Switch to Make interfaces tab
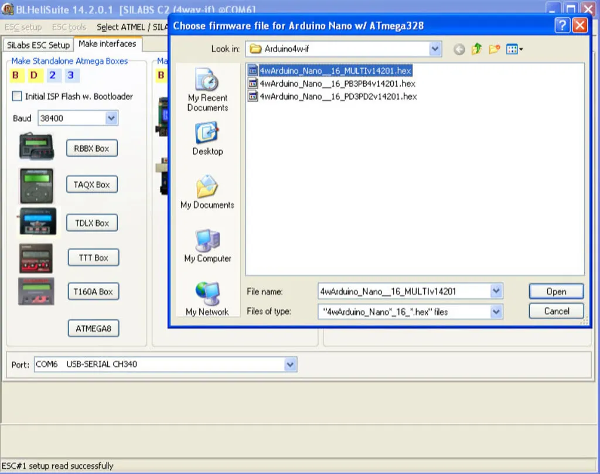 click(107, 44)
